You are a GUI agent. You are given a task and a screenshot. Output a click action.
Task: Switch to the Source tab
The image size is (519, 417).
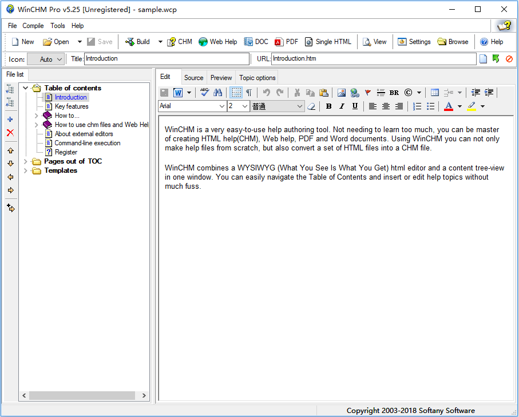193,78
